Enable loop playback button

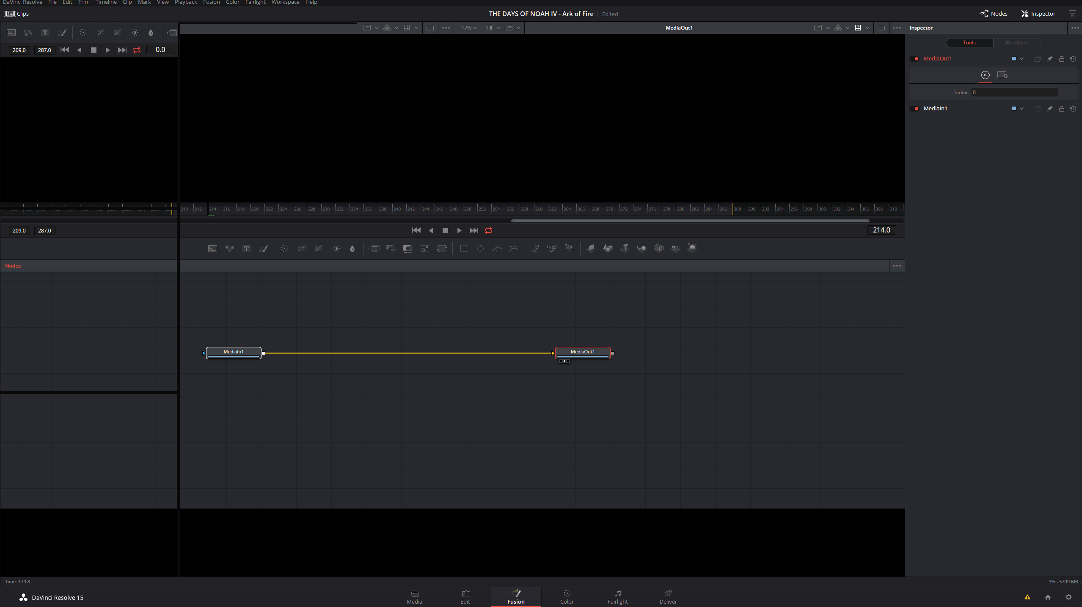coord(488,230)
